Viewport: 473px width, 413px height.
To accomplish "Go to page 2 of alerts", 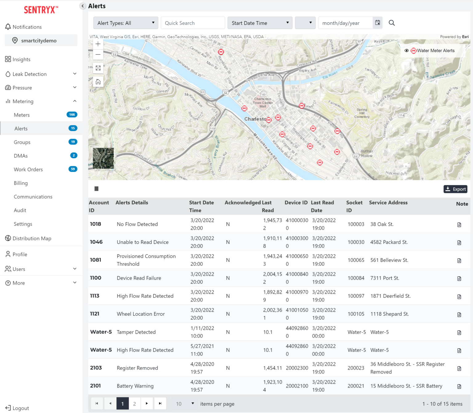I will click(x=134, y=404).
